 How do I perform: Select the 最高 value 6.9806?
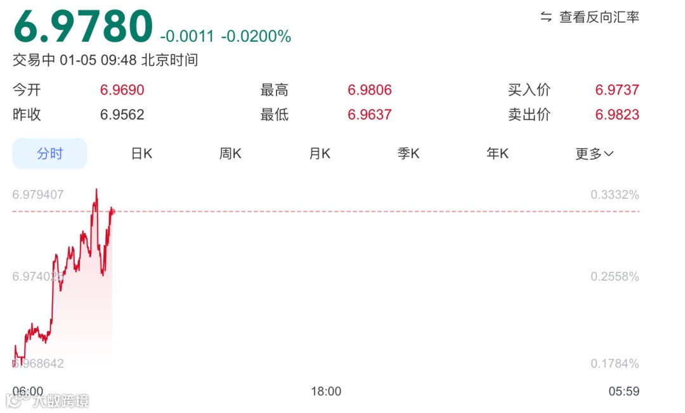(370, 89)
